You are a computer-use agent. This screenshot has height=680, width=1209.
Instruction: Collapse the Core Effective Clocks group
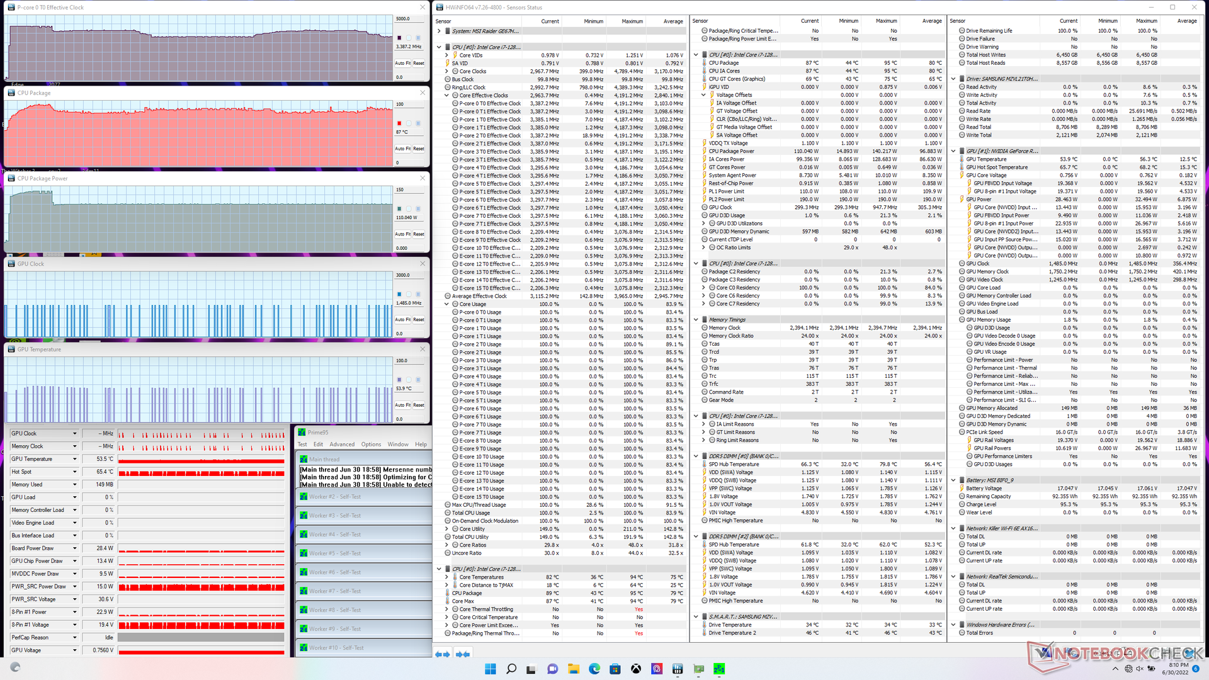coord(447,96)
